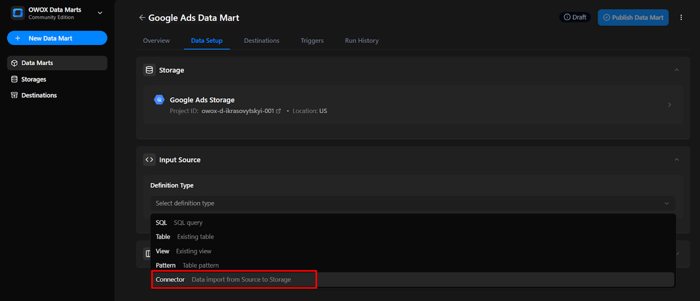Viewport: 700px width, 301px height.
Task: Open the Select definition type dropdown
Action: (x=413, y=203)
